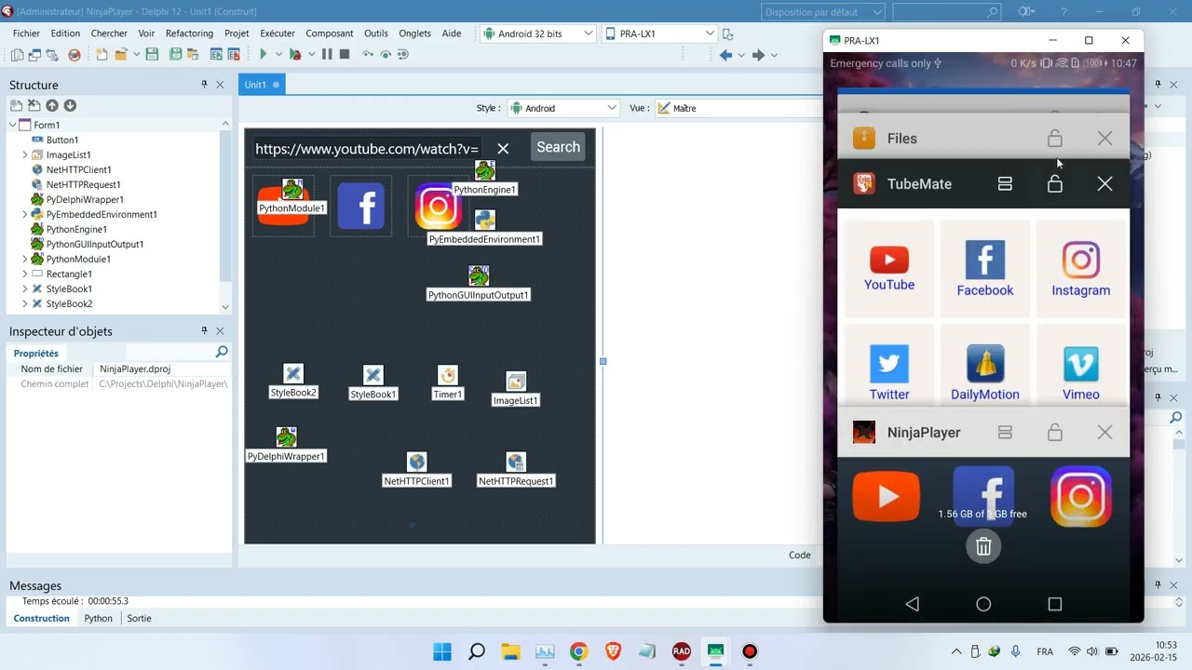
Task: Click the IDE search box in title bar
Action: (x=946, y=12)
